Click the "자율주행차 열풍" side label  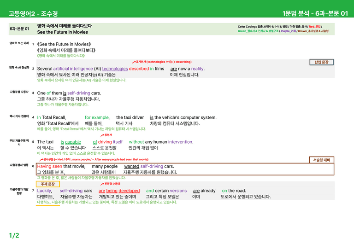[x=19, y=165]
